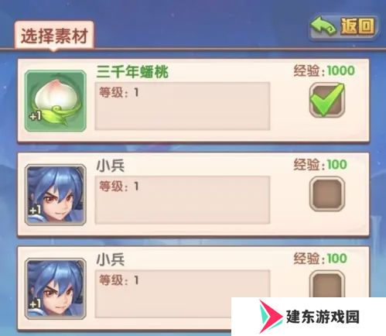The image size is (386, 336).
Task: Click the 返回 button text
Action: tap(357, 26)
